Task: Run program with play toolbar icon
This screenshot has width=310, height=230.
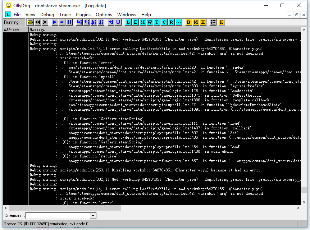Action: (x=55, y=22)
